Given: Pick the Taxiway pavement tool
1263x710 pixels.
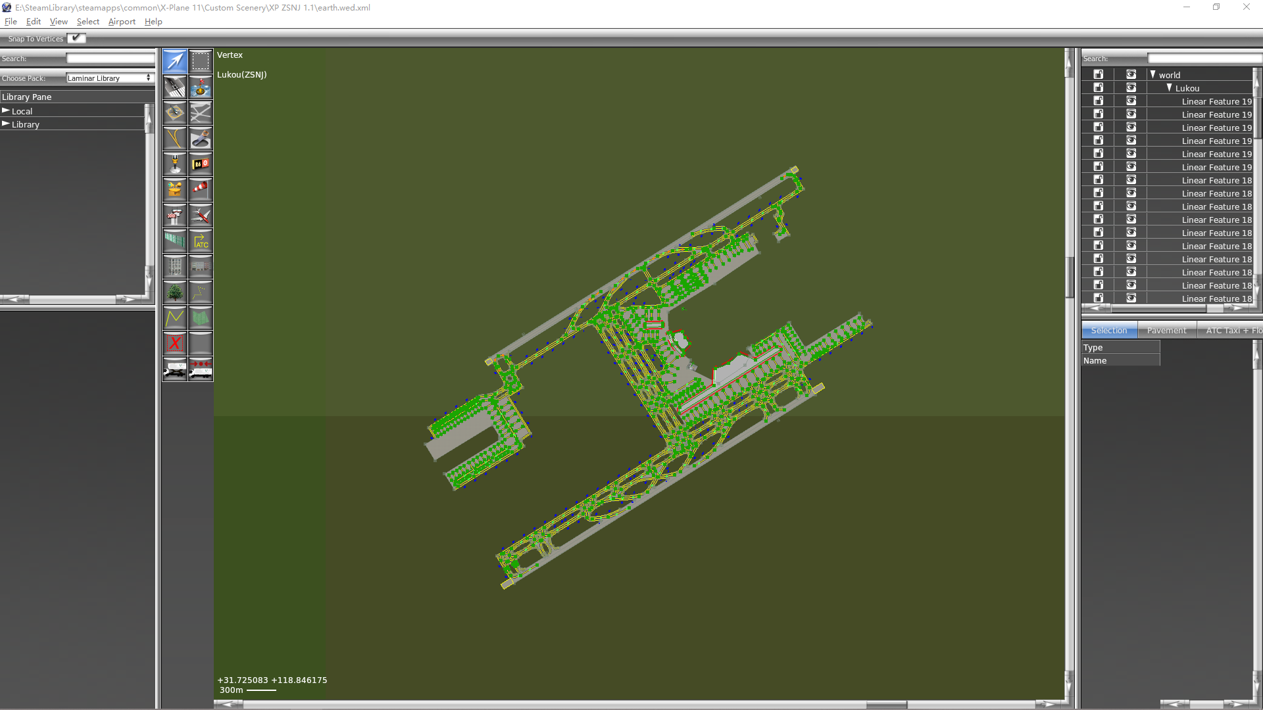Looking at the screenshot, I should click(x=201, y=112).
